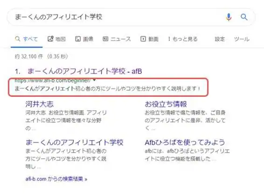
Task: Click the お役立ち情報 sitelink description text
Action: tap(185, 121)
